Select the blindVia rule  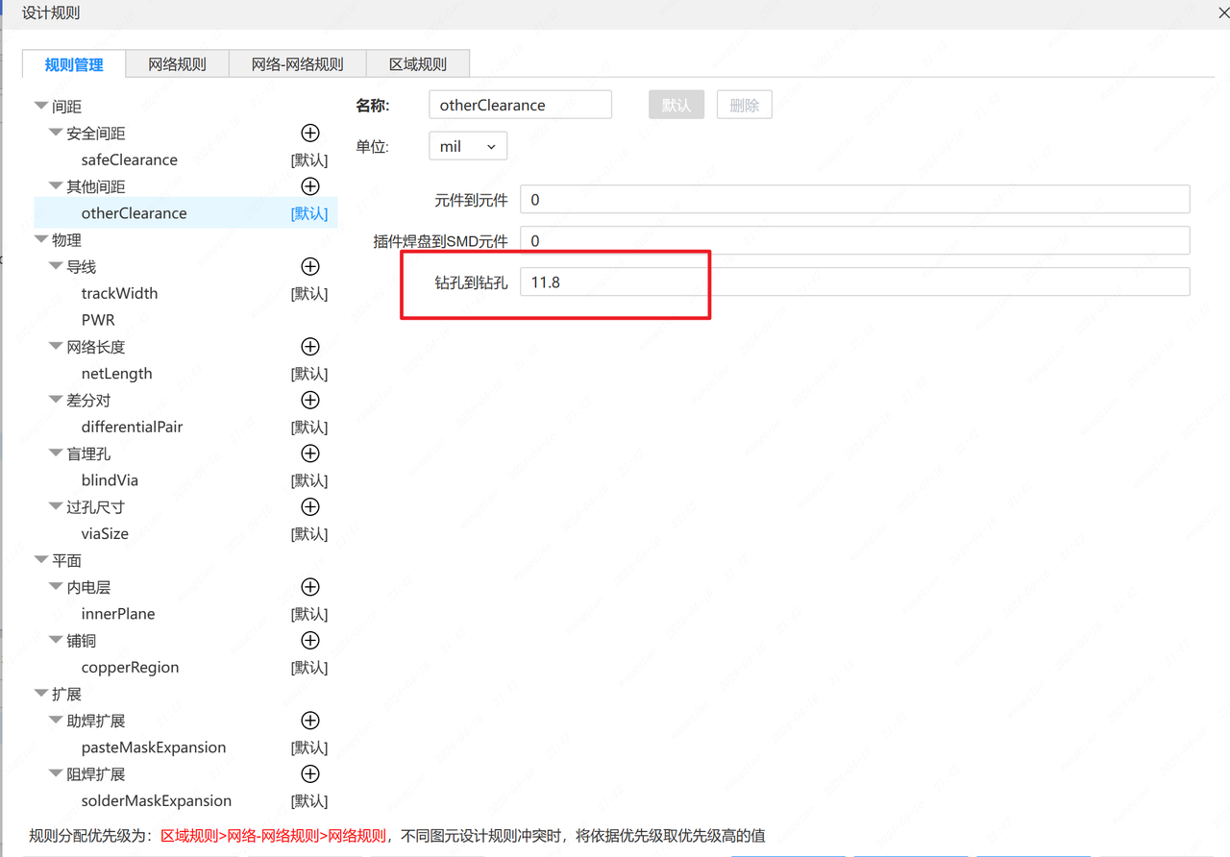click(x=111, y=480)
